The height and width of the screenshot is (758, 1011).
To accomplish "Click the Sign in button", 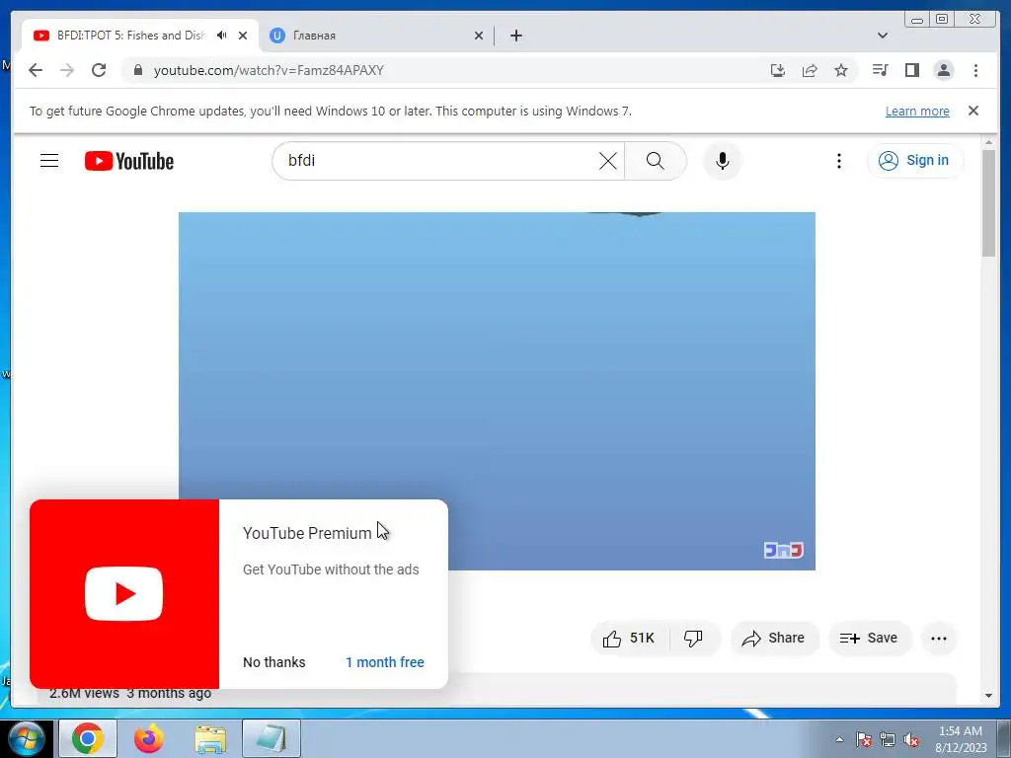I will tap(915, 161).
